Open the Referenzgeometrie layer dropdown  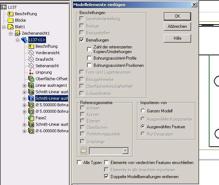pos(125,151)
